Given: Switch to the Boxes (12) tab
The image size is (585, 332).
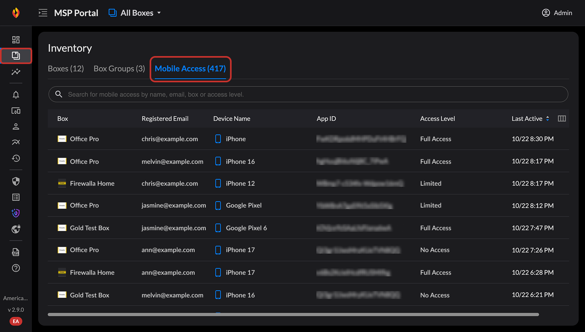Looking at the screenshot, I should pos(66,68).
